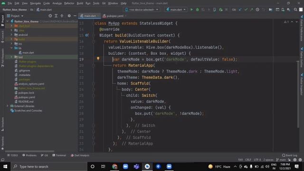Click the yellow lightbulb quick-fix icon
This screenshot has width=304, height=171.
tap(98, 58)
